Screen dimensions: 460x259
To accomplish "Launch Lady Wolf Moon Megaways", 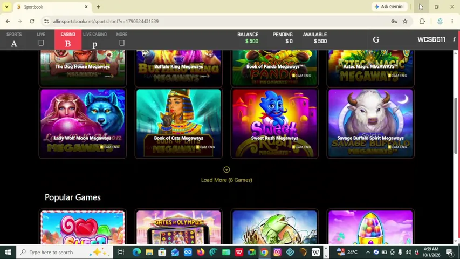I will 83,123.
